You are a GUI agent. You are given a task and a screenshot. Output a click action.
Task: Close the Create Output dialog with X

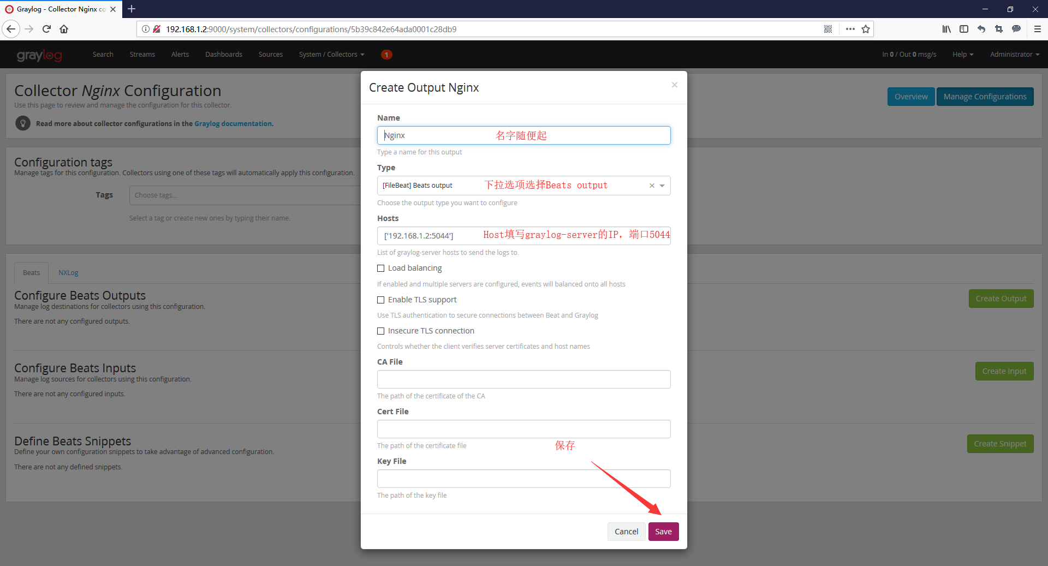(675, 85)
